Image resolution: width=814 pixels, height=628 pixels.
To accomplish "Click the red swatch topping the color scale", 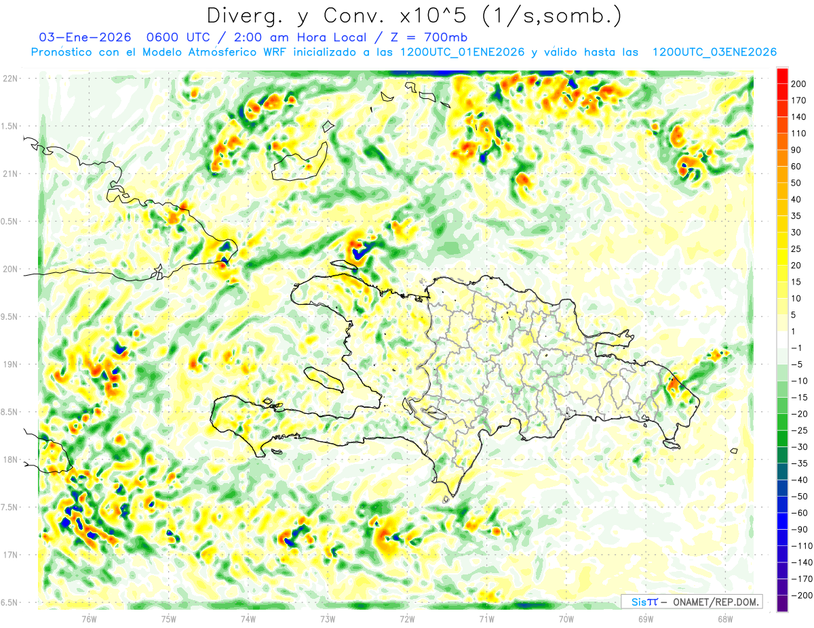I will [782, 76].
